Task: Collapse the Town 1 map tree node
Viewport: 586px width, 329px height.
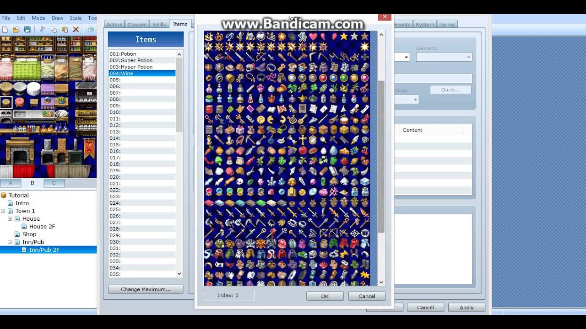Action: click(x=3, y=211)
